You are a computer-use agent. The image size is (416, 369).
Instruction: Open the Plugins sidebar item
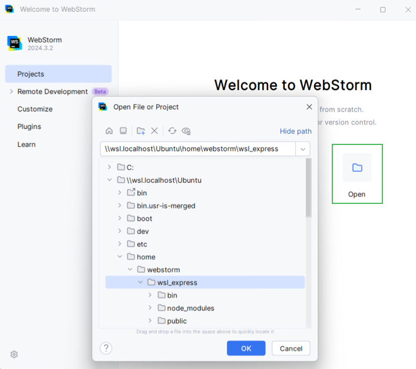point(29,127)
